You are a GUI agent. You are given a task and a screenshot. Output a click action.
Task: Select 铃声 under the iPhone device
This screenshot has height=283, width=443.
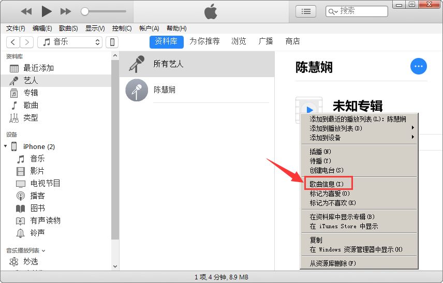(x=37, y=233)
